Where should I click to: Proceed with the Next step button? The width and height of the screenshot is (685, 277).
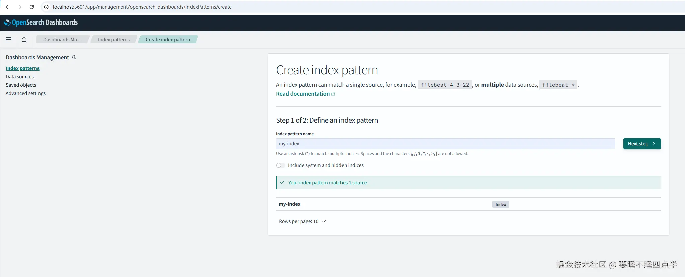(642, 144)
